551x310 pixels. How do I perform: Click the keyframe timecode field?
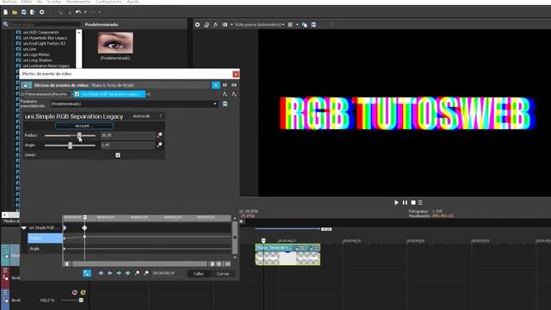pyautogui.click(x=167, y=273)
